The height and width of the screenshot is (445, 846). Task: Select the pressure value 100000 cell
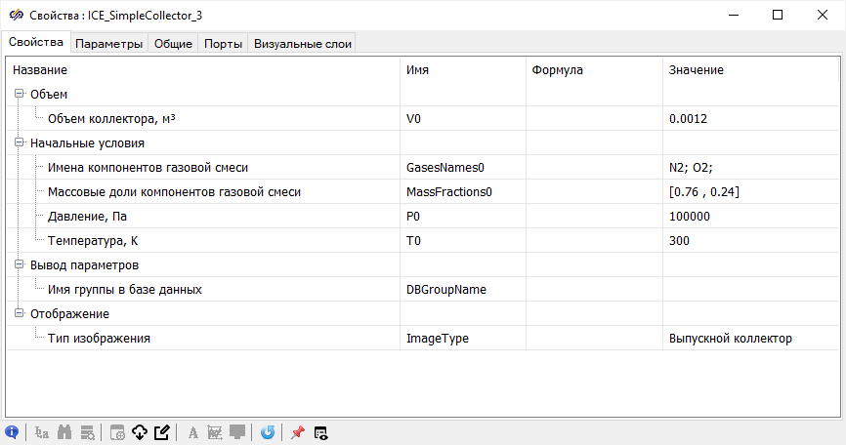point(689,216)
